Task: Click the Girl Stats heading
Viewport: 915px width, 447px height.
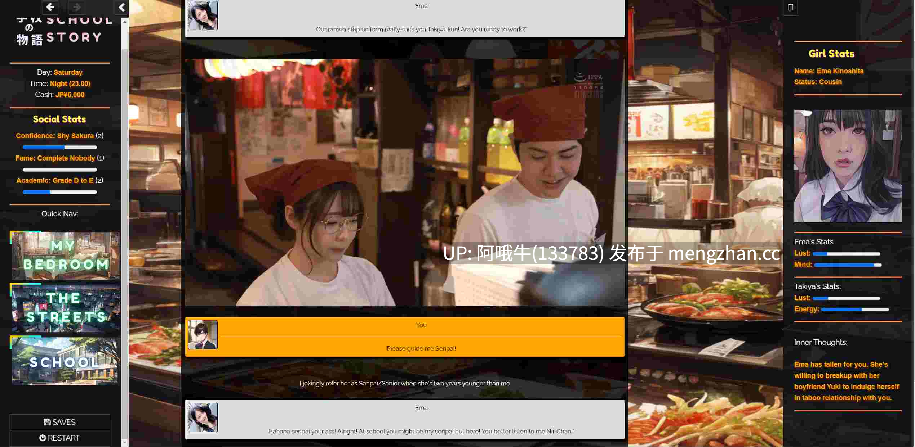Action: click(x=831, y=54)
